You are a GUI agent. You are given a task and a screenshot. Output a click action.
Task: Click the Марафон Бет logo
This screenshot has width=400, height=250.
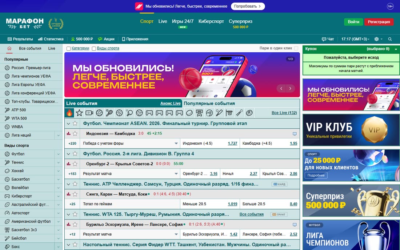point(25,23)
